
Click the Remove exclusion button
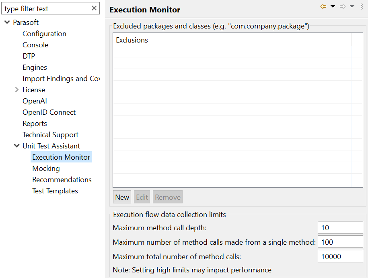pyautogui.click(x=168, y=197)
